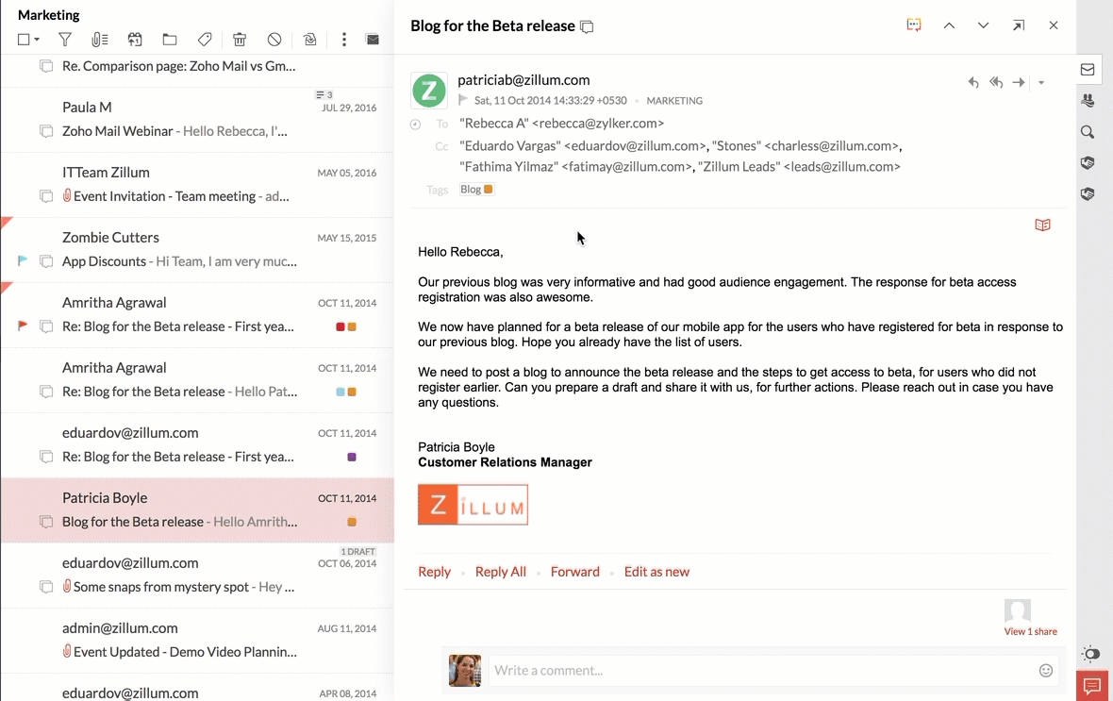Click the orange Blog tag color swatch

click(x=489, y=190)
